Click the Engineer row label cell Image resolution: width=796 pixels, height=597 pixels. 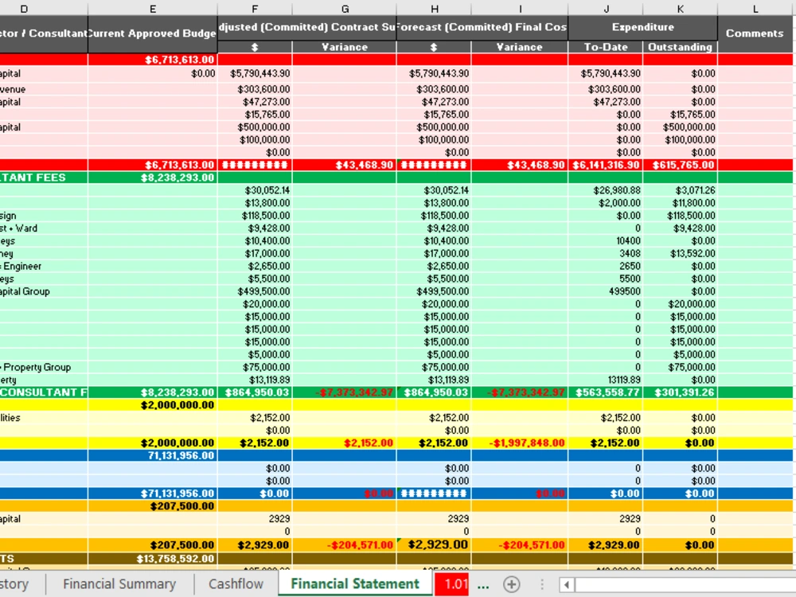click(x=44, y=266)
